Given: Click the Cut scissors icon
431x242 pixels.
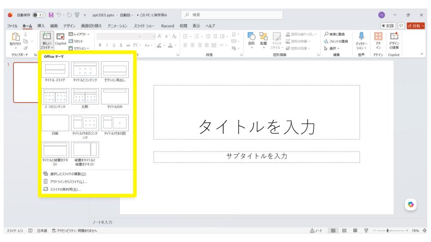Looking at the screenshot, I should 25,35.
